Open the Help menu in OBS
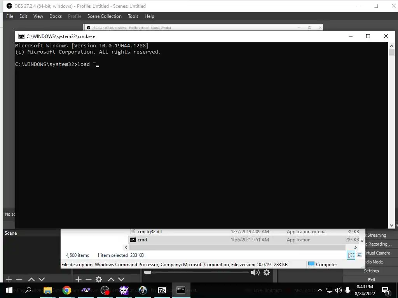The height and width of the screenshot is (298, 398). pos(149,16)
